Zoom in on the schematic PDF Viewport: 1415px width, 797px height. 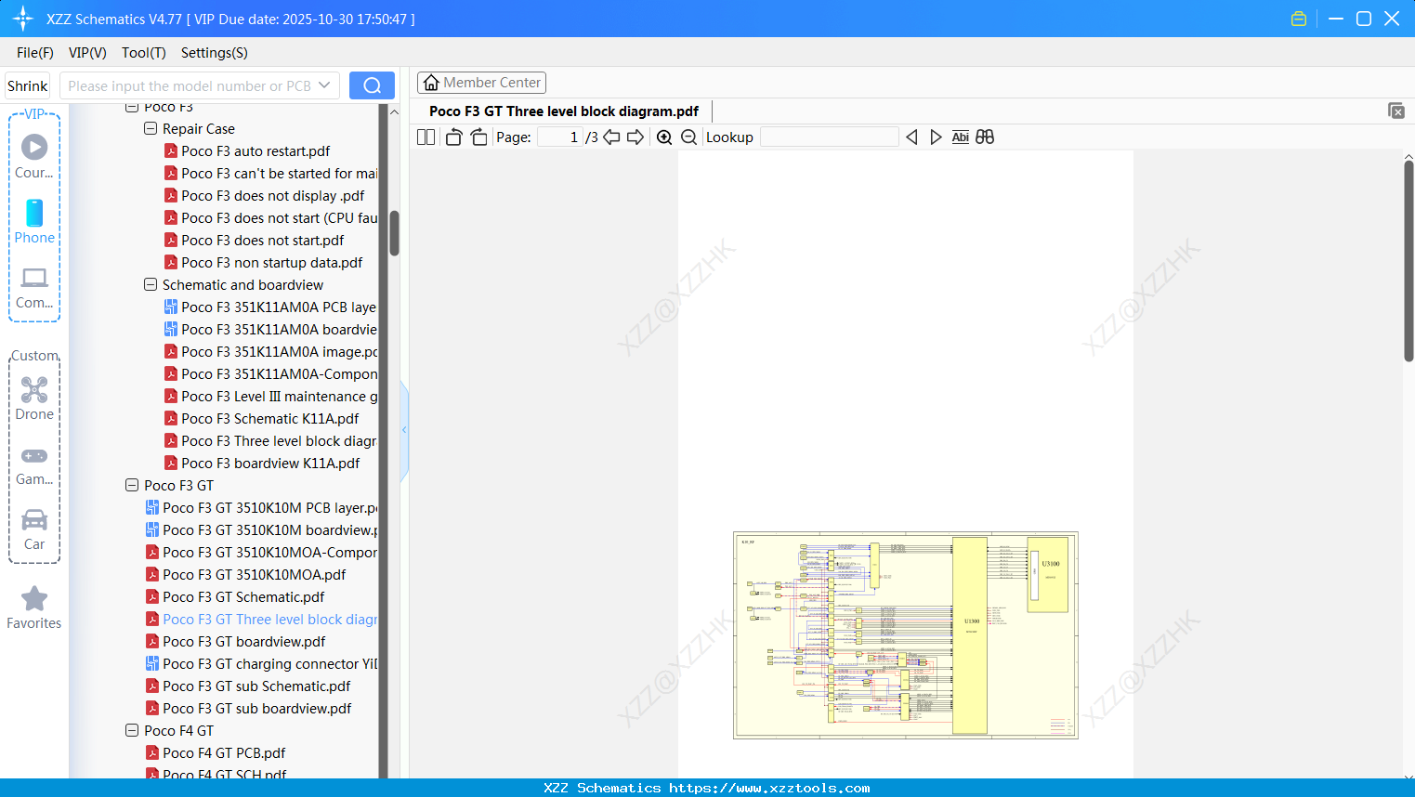pyautogui.click(x=664, y=137)
